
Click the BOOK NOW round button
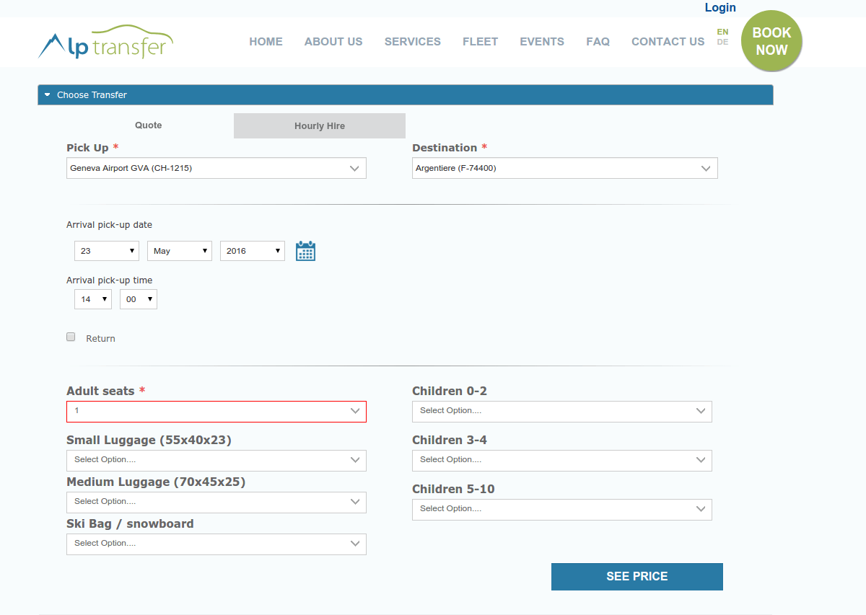coord(771,41)
